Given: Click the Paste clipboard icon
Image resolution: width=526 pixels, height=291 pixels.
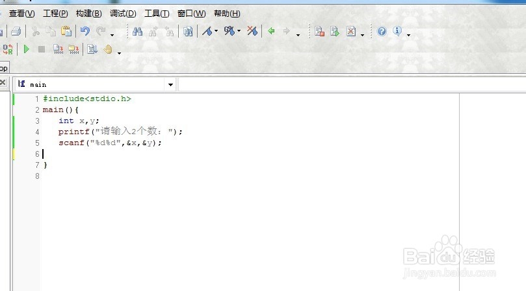Looking at the screenshot, I should pos(66,32).
